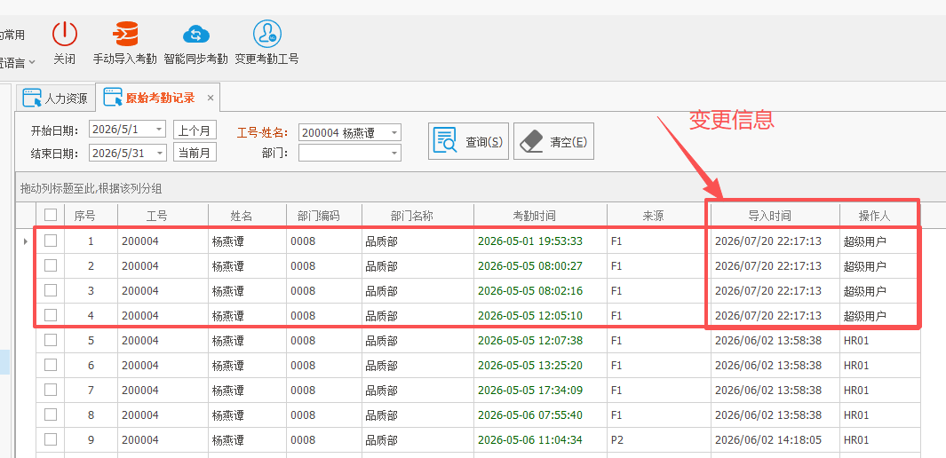Check the checkbox for row 5
The height and width of the screenshot is (458, 946).
[x=51, y=340]
